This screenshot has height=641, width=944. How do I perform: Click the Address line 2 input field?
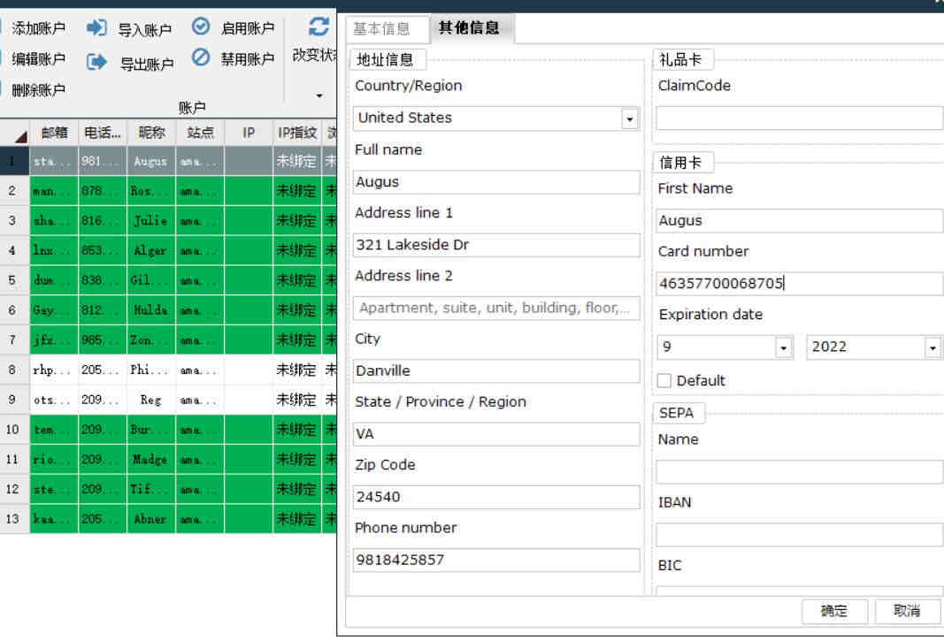[x=496, y=309]
